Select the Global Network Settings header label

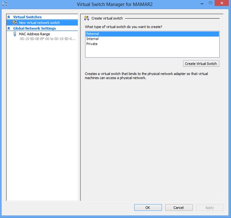[34, 28]
